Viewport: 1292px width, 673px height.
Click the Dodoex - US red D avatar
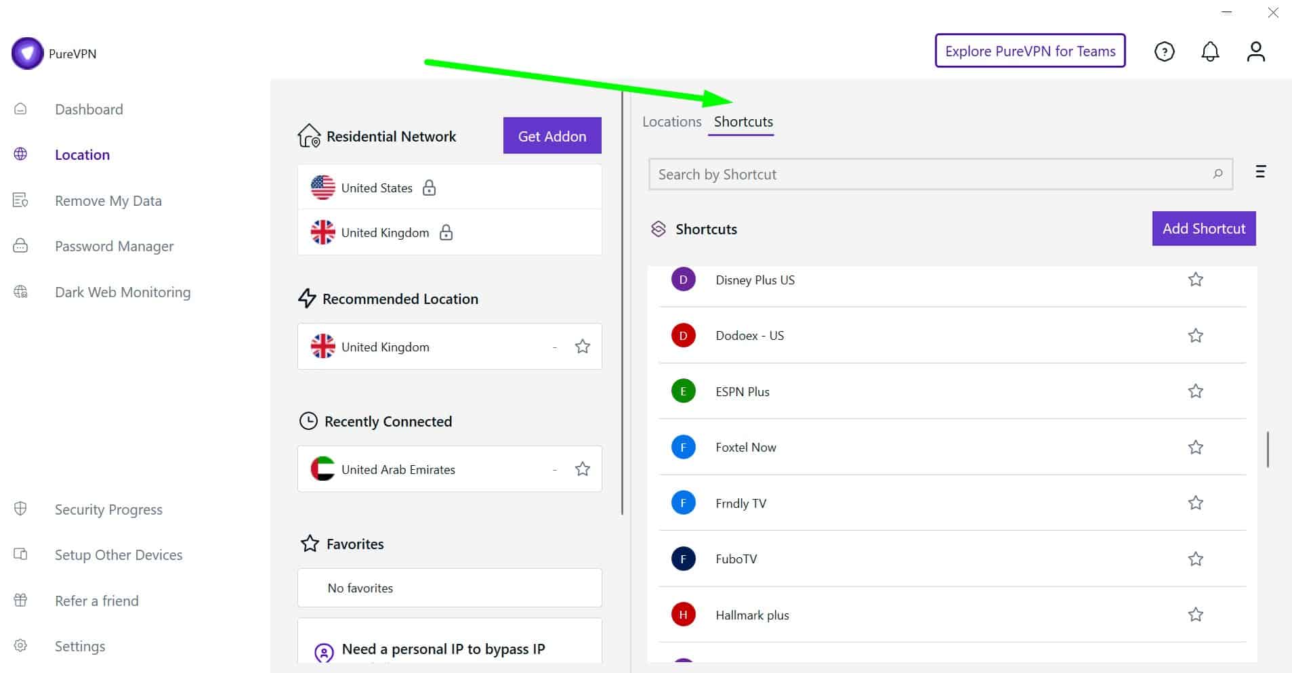click(x=683, y=335)
